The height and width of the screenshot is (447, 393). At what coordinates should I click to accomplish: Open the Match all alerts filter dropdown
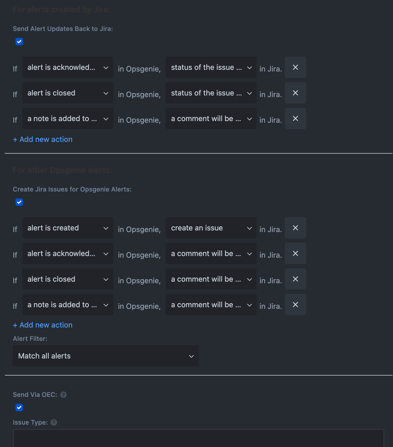click(105, 356)
